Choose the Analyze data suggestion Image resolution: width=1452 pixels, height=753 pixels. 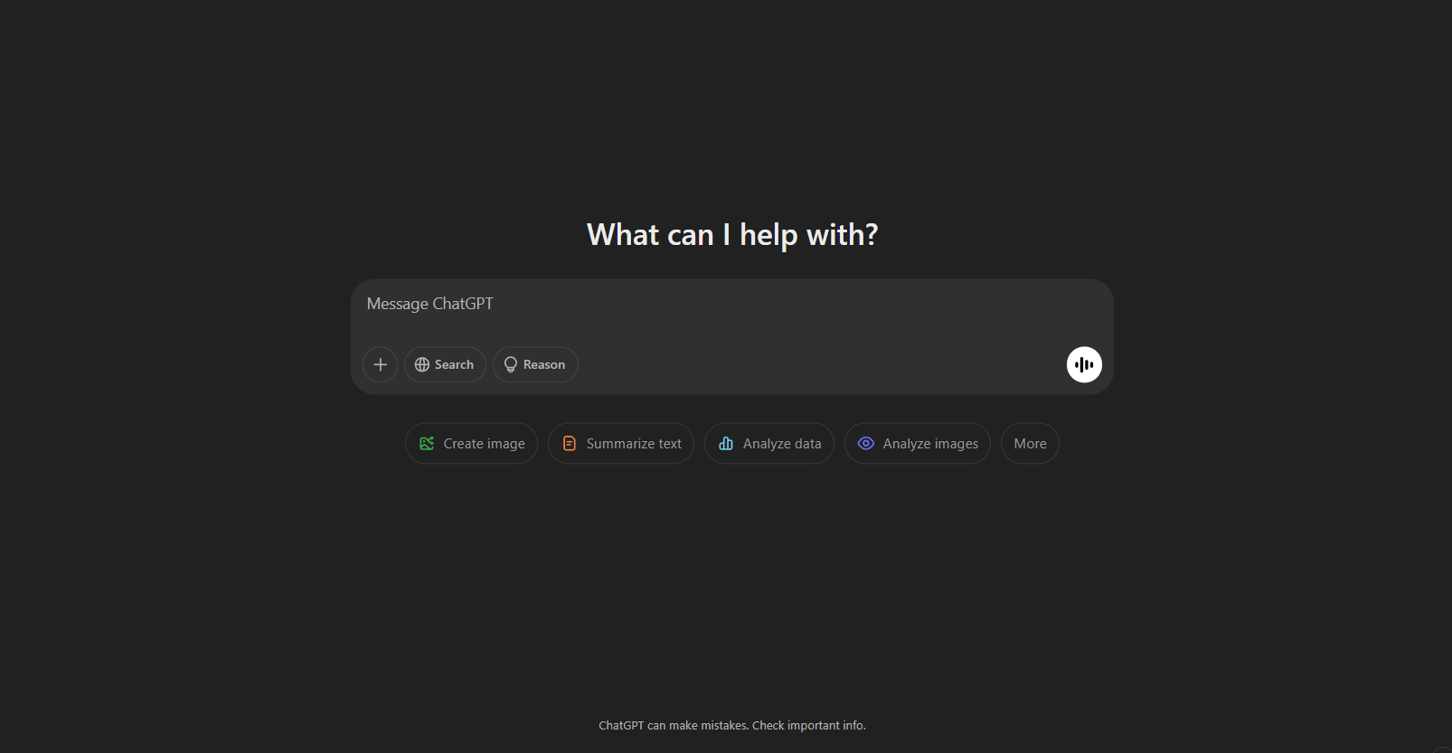point(769,444)
